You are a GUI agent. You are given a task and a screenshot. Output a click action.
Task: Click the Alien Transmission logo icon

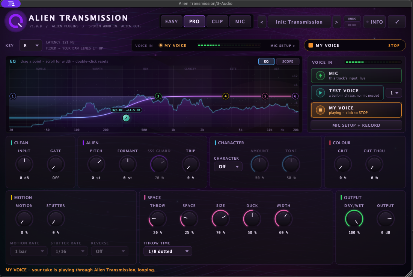coord(15,21)
